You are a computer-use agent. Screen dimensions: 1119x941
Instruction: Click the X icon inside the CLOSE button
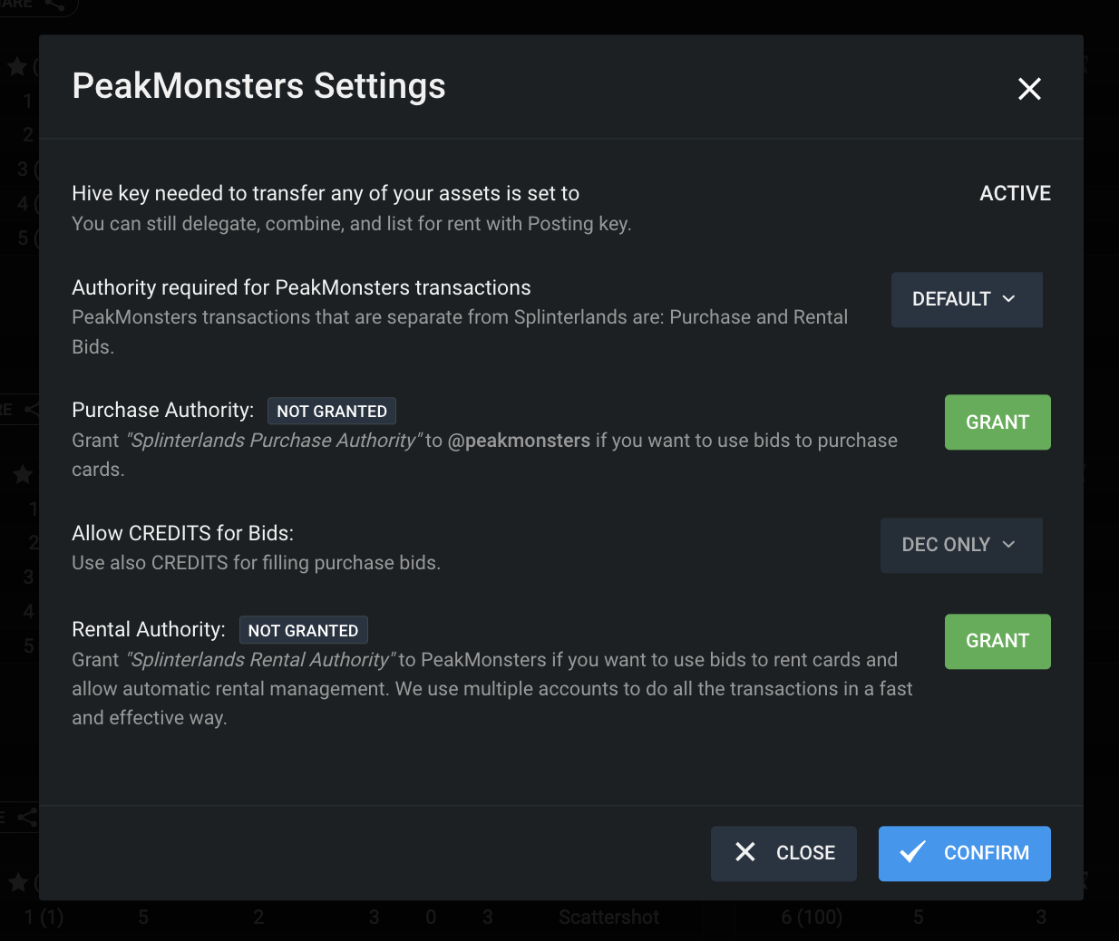coord(745,852)
